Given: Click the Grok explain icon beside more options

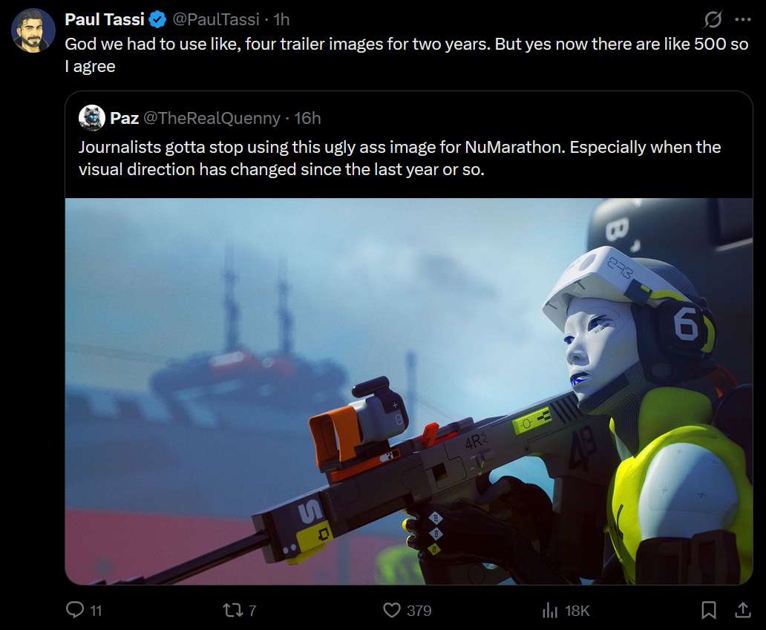Looking at the screenshot, I should tap(713, 19).
